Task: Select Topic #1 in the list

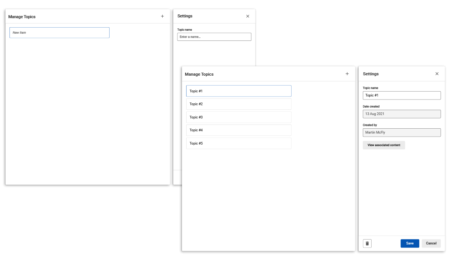Action: [238, 91]
